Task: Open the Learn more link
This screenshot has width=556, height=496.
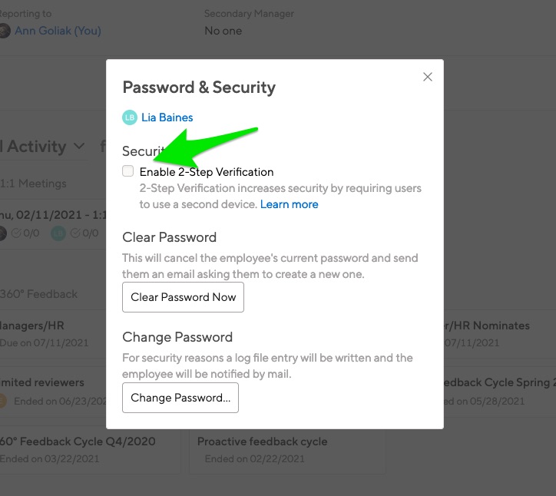Action: click(x=289, y=204)
